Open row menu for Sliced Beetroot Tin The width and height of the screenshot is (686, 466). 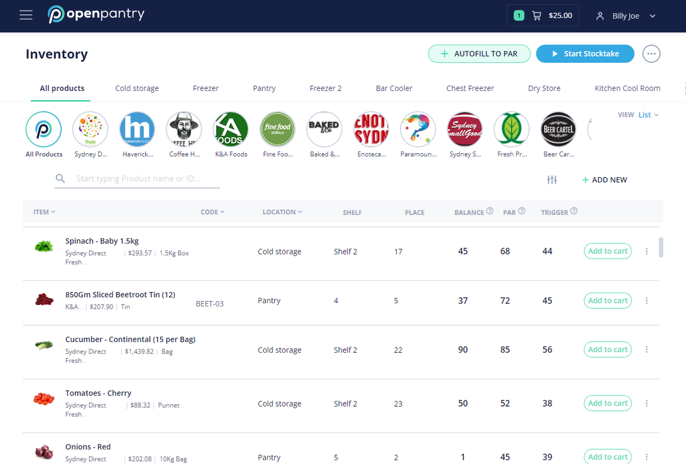point(647,300)
